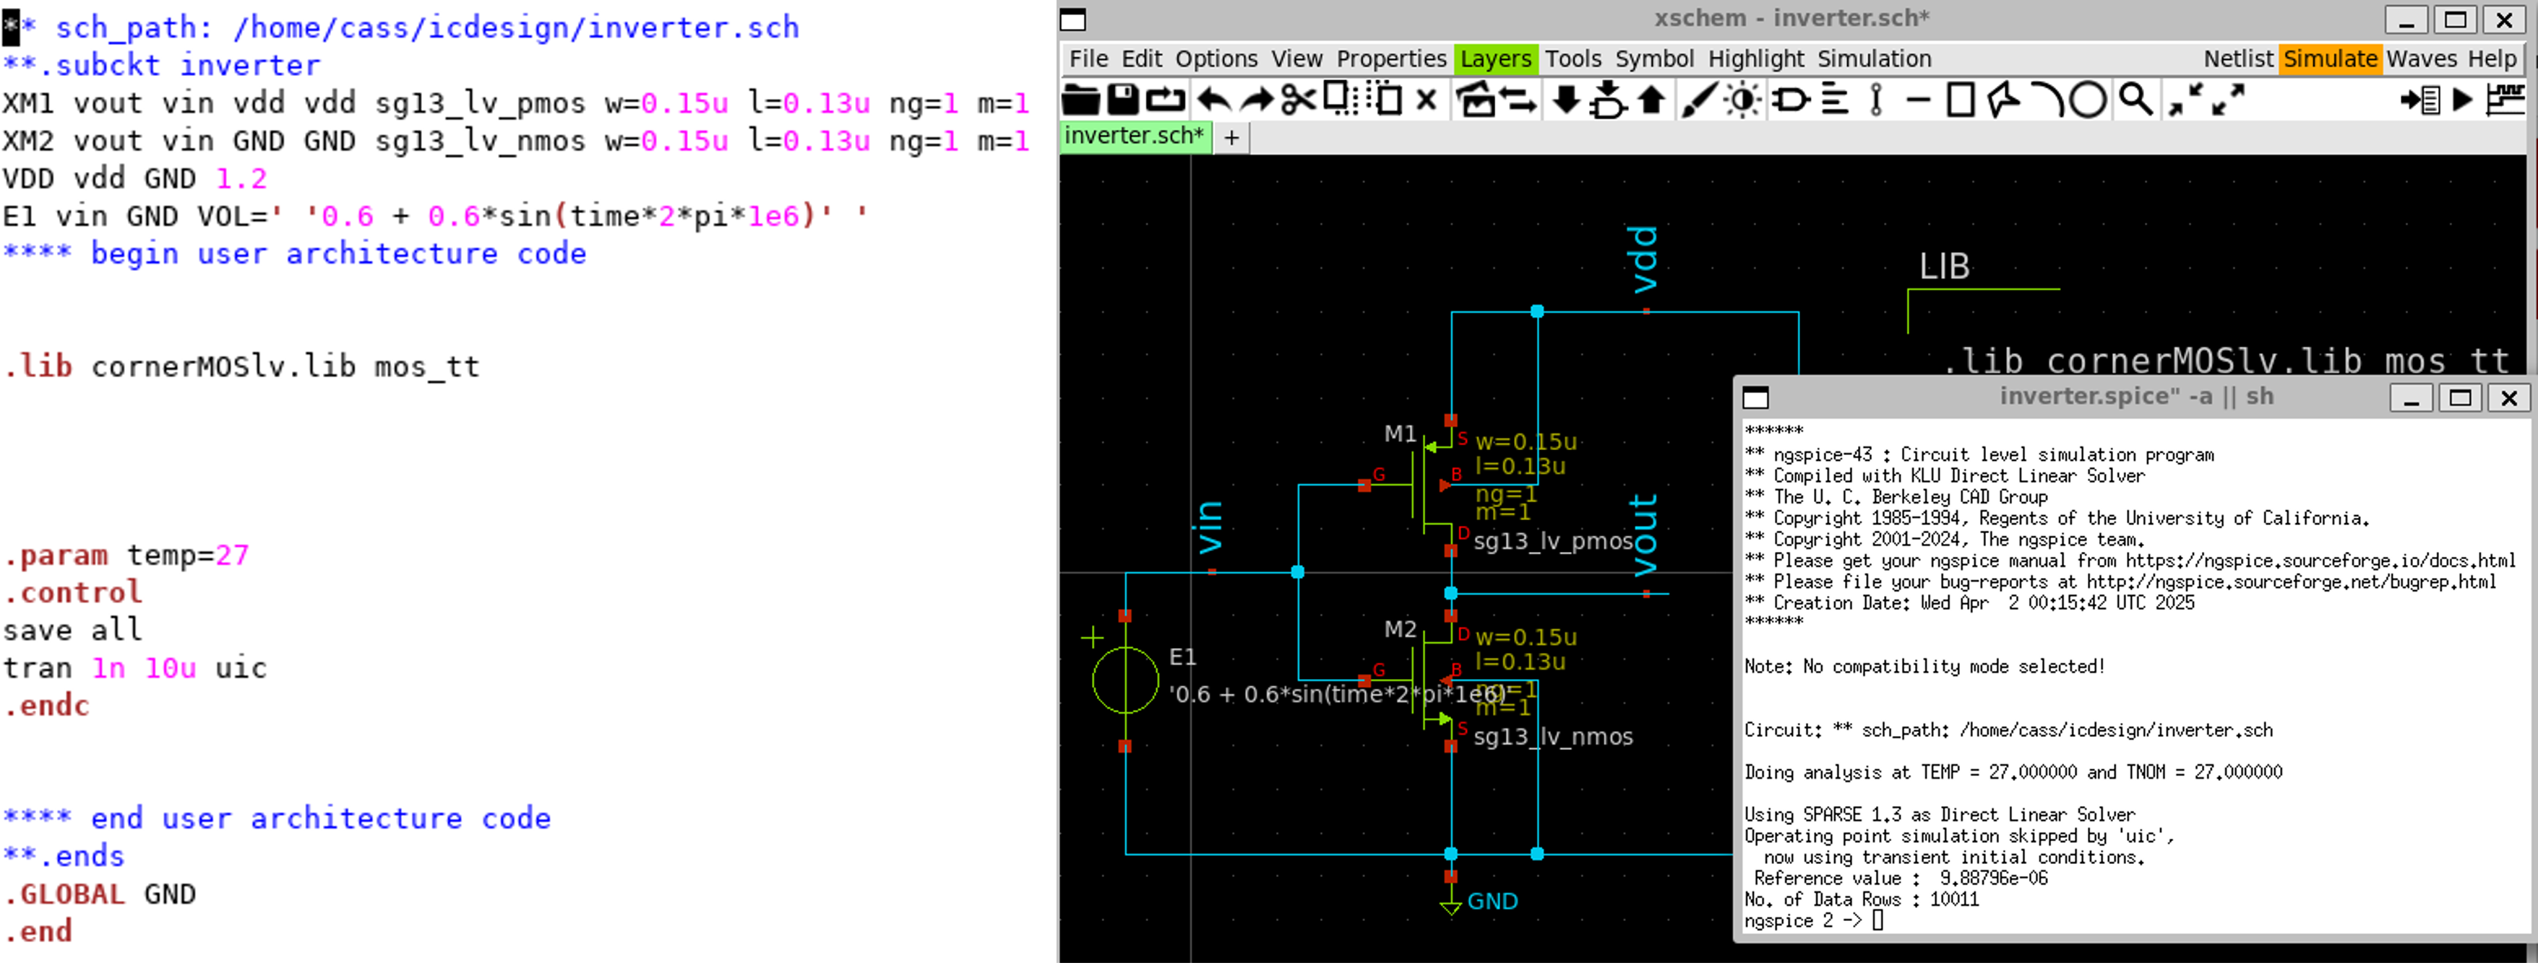Click the waveform viewer toolbar icon
Viewport: 2538px width, 968px height.
tap(2505, 100)
